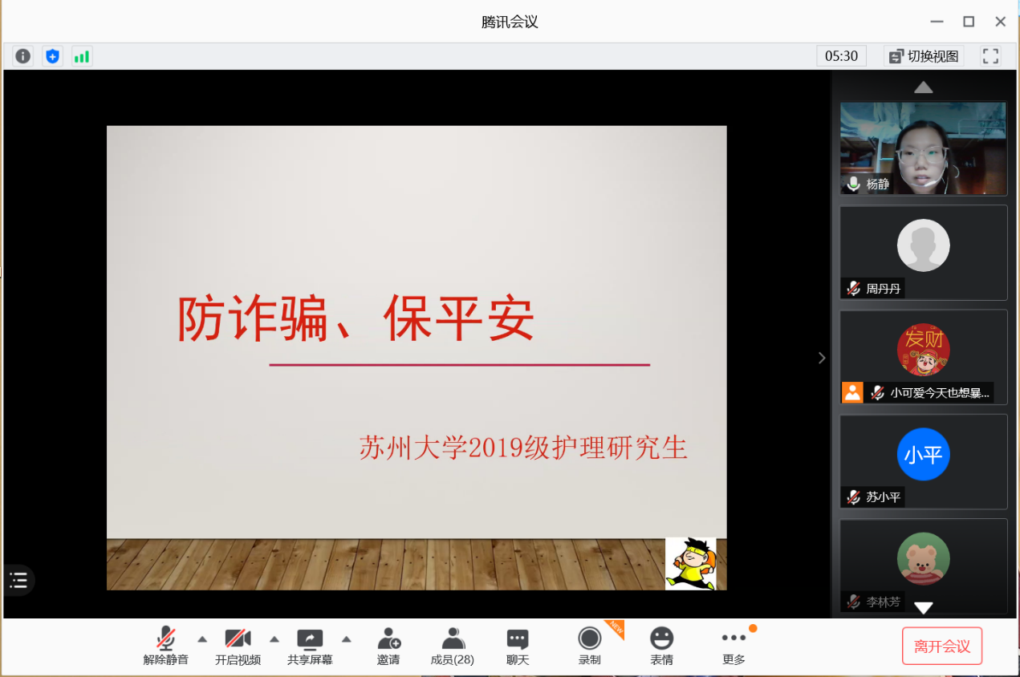This screenshot has height=677, width=1020.
Task: Open the more options menu
Action: (x=734, y=646)
